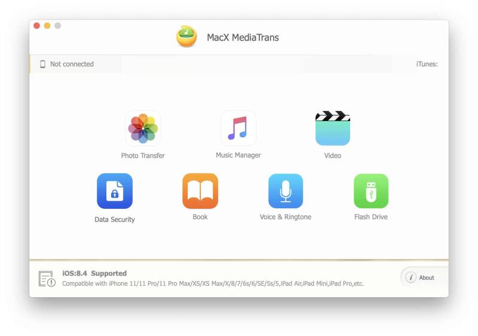
Task: Open the Voice & Ringtone microphone icon
Action: tap(286, 191)
